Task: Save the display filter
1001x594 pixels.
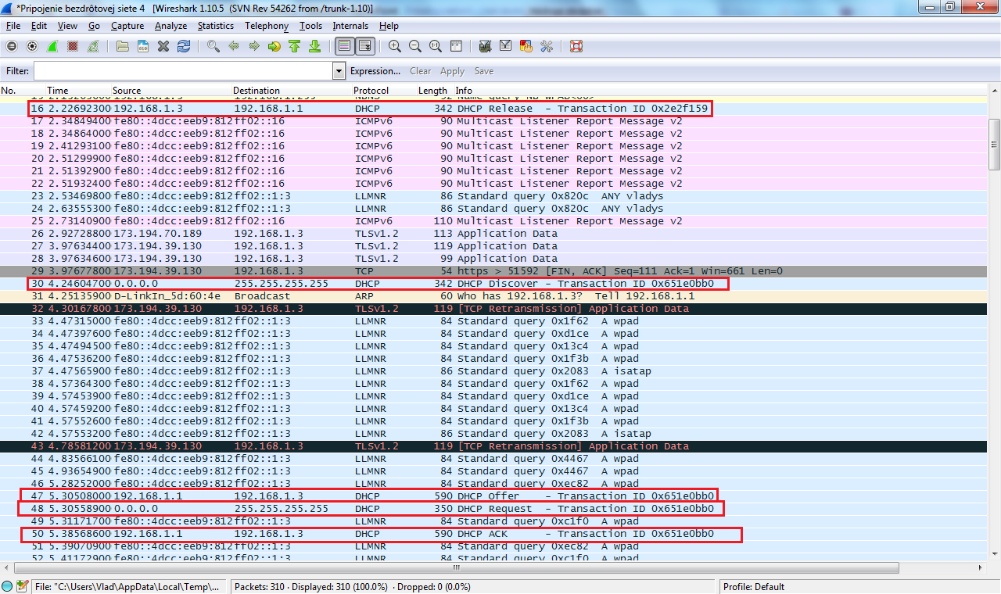Action: [x=484, y=71]
